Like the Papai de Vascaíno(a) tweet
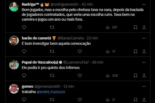 [x=80, y=75]
